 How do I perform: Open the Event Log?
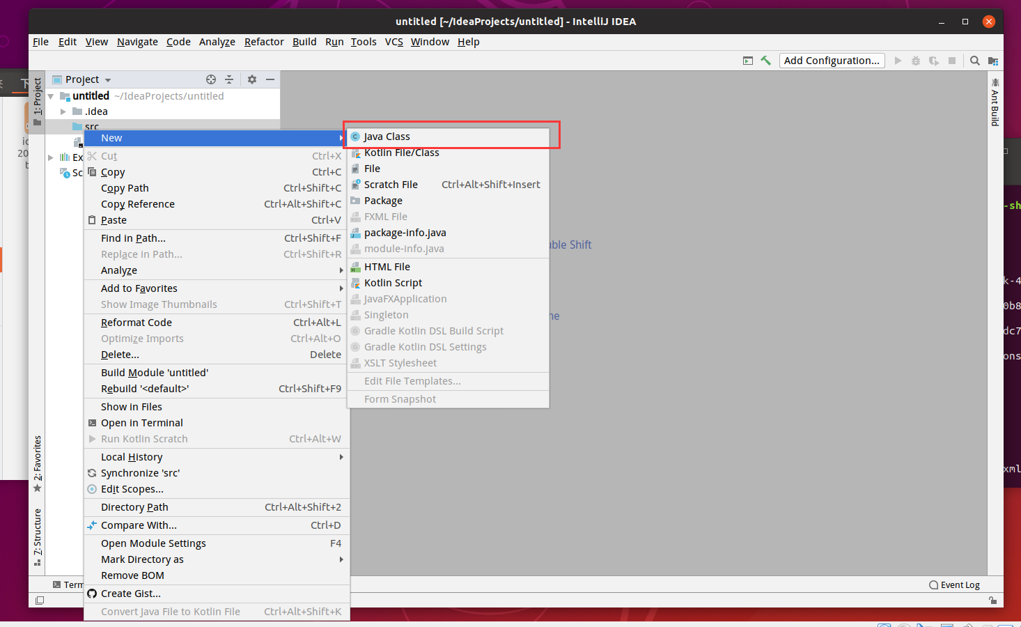coord(954,585)
